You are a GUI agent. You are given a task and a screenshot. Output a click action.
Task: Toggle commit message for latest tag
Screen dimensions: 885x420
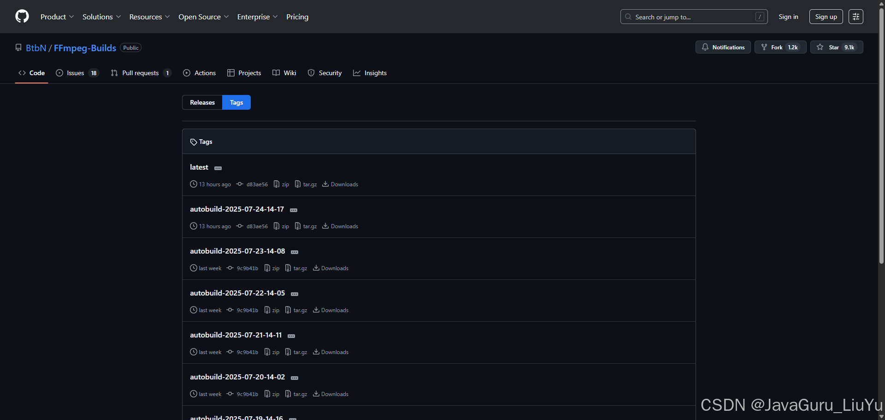click(218, 168)
